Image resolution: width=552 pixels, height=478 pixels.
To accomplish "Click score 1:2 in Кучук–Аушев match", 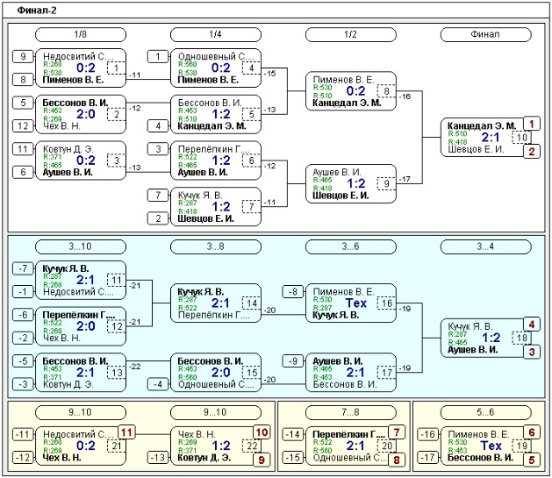I will click(491, 338).
